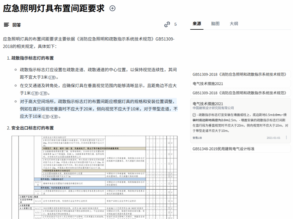Click the small note icon starting the card excerpt

[194, 115]
